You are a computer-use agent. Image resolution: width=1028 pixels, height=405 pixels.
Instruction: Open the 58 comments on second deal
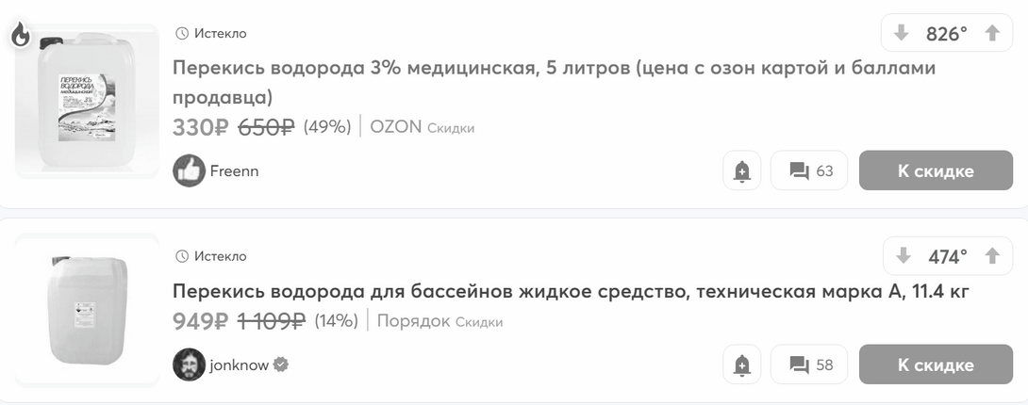point(809,364)
